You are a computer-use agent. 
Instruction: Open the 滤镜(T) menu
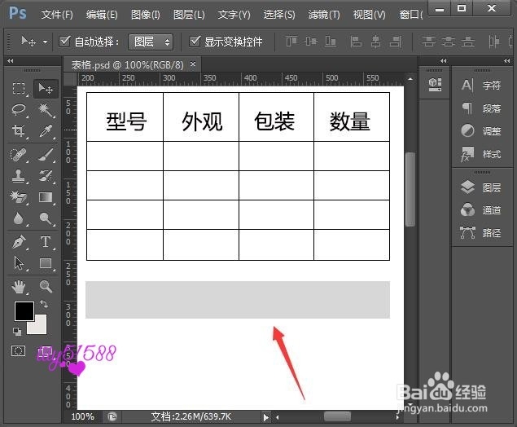tap(324, 15)
